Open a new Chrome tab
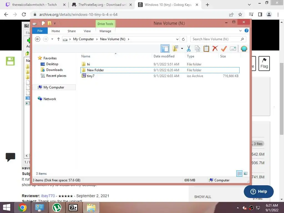 (207, 5)
